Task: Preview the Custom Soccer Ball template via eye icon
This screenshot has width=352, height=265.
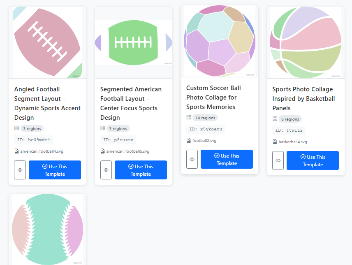Action: (x=192, y=159)
